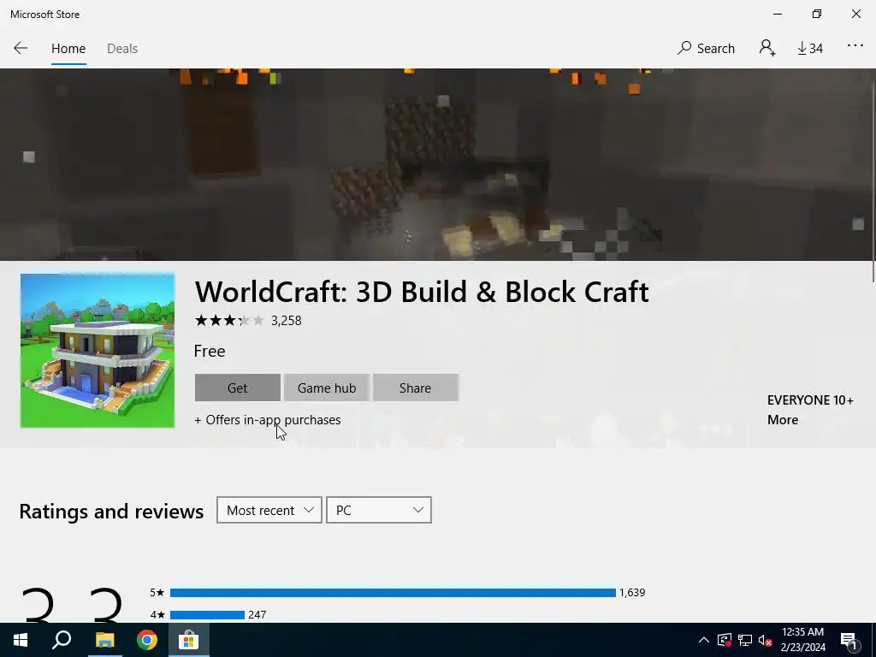This screenshot has height=657, width=876.
Task: Open File Explorer from taskbar
Action: coord(104,640)
